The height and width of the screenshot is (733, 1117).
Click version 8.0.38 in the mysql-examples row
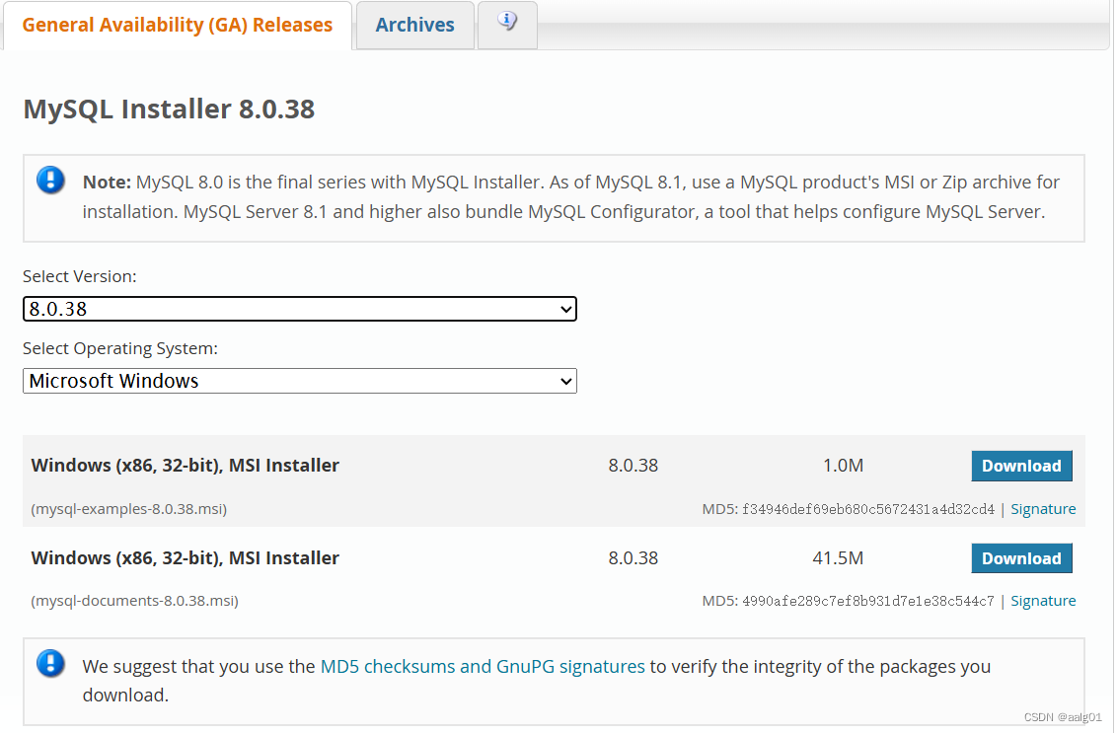point(633,466)
